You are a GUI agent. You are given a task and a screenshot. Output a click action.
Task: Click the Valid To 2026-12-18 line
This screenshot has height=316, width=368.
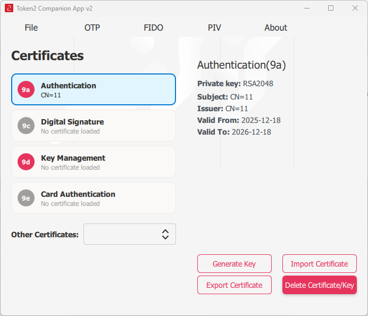click(x=234, y=132)
